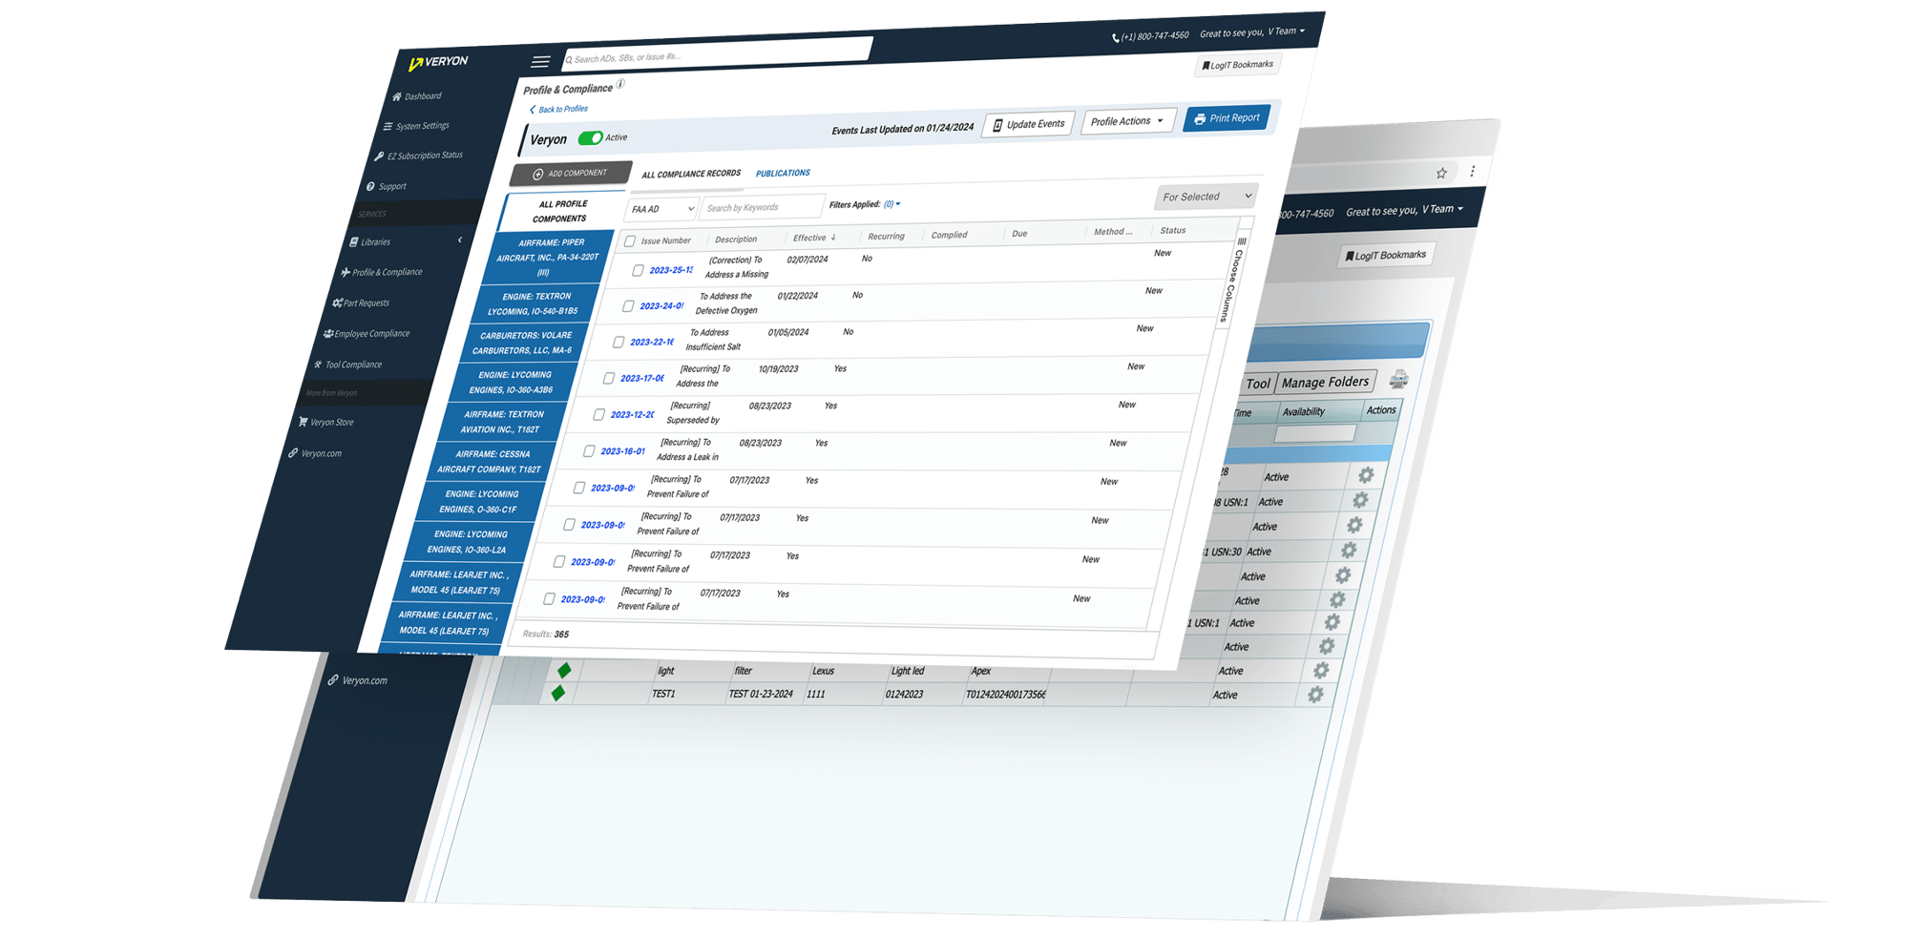1909x939 pixels.
Task: Open Employee Compliance in sidebar
Action: [x=367, y=334]
